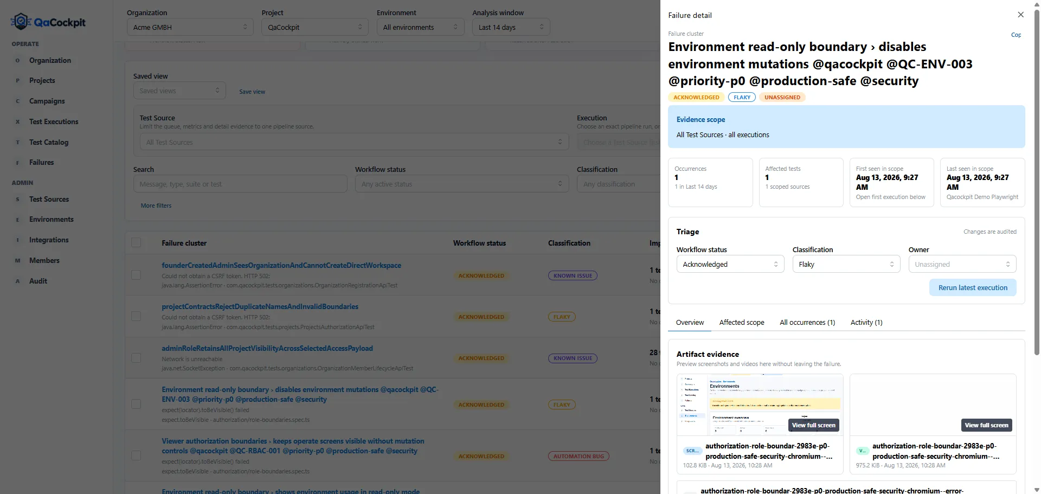Switch to the Activity (1) tab
This screenshot has height=494, width=1041.
866,323
